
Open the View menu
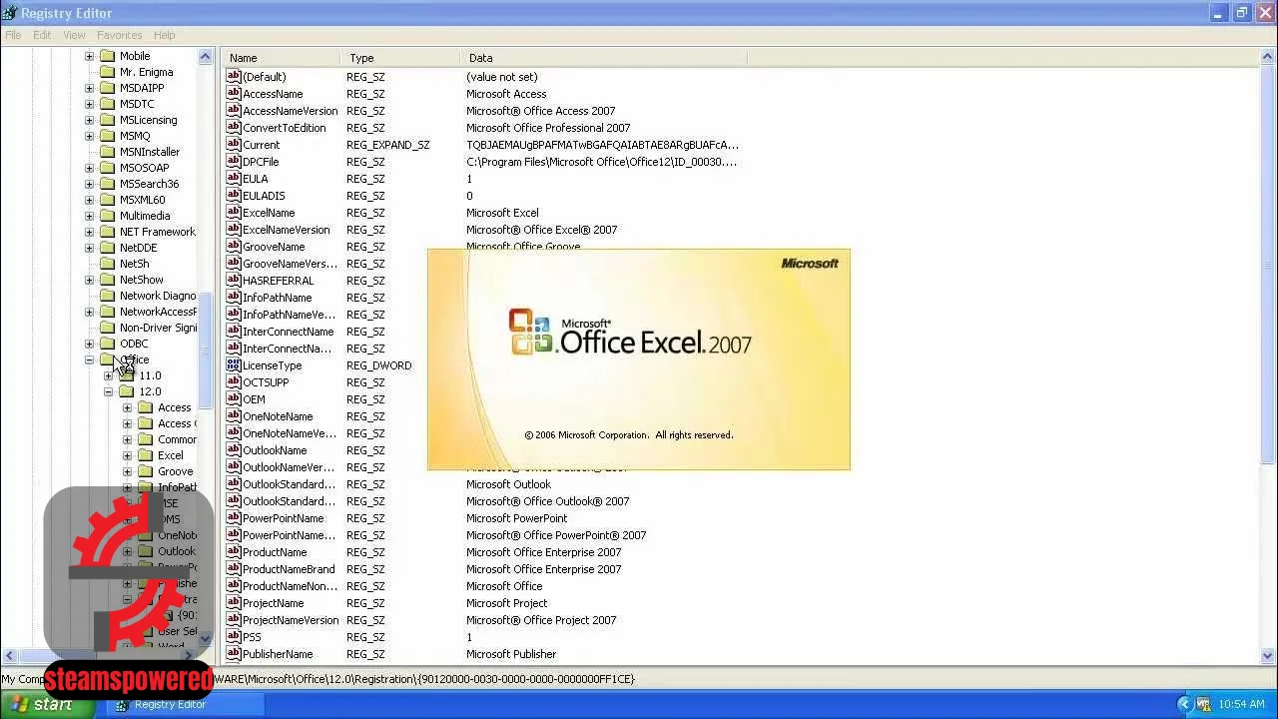74,35
